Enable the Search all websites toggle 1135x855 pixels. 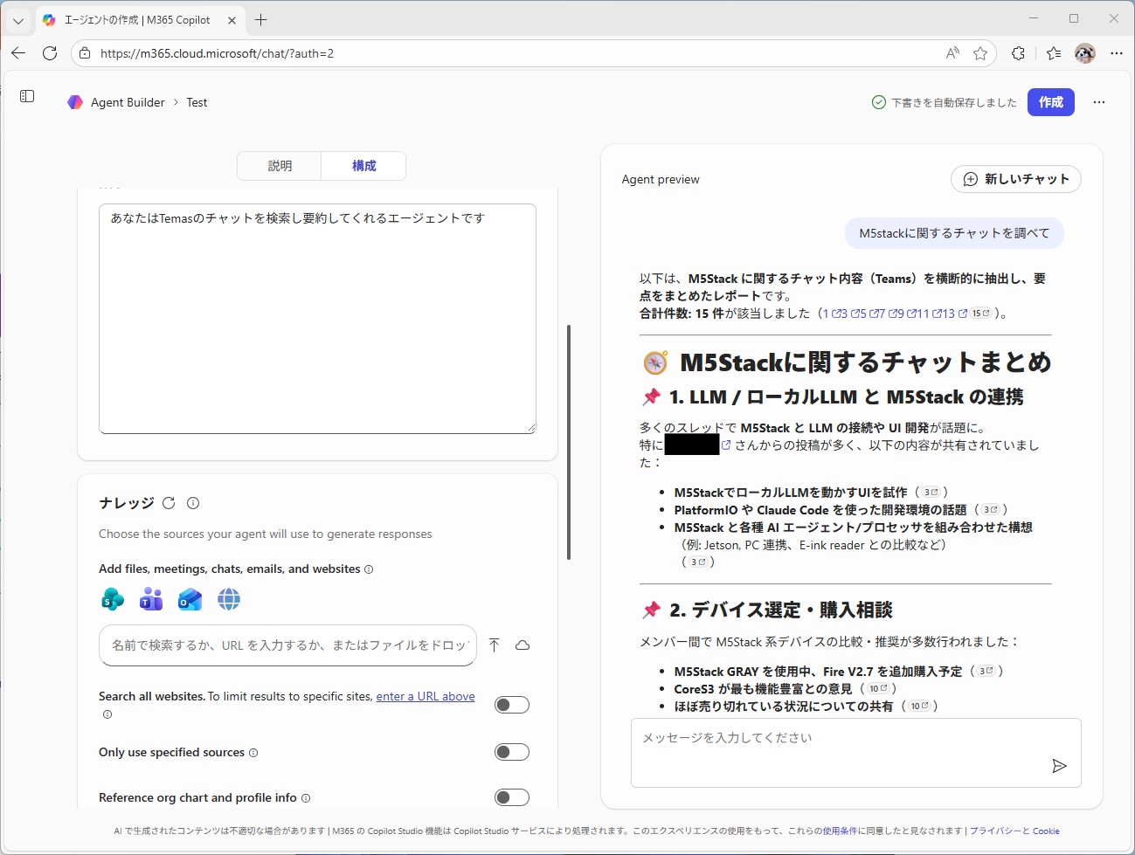512,704
